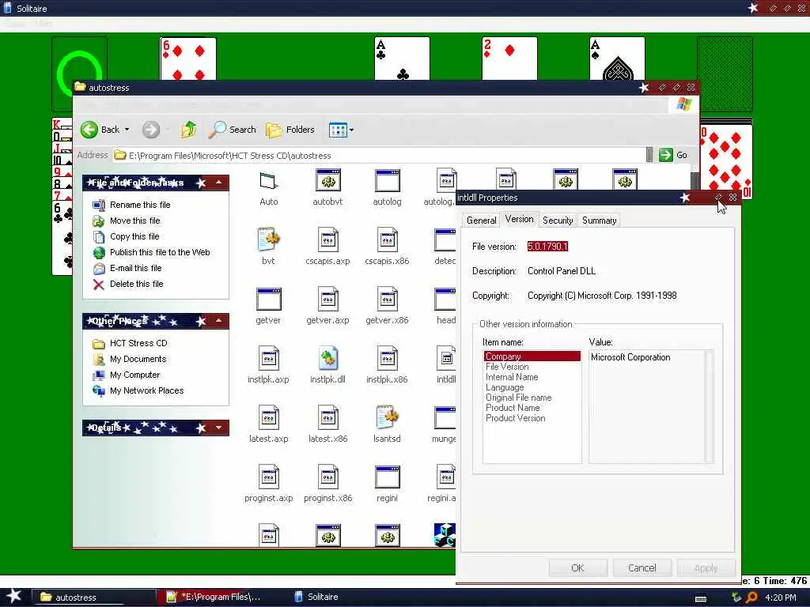The height and width of the screenshot is (607, 810).
Task: Select the Auto file icon
Action: (269, 181)
